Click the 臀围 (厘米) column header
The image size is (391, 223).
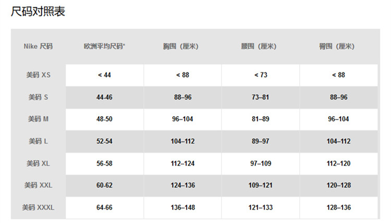pos(338,46)
